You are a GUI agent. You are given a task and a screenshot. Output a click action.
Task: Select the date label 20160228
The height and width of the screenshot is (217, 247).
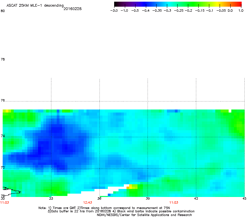pyautogui.click(x=72, y=9)
